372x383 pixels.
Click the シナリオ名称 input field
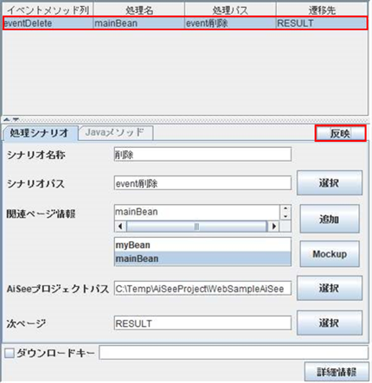tap(202, 155)
